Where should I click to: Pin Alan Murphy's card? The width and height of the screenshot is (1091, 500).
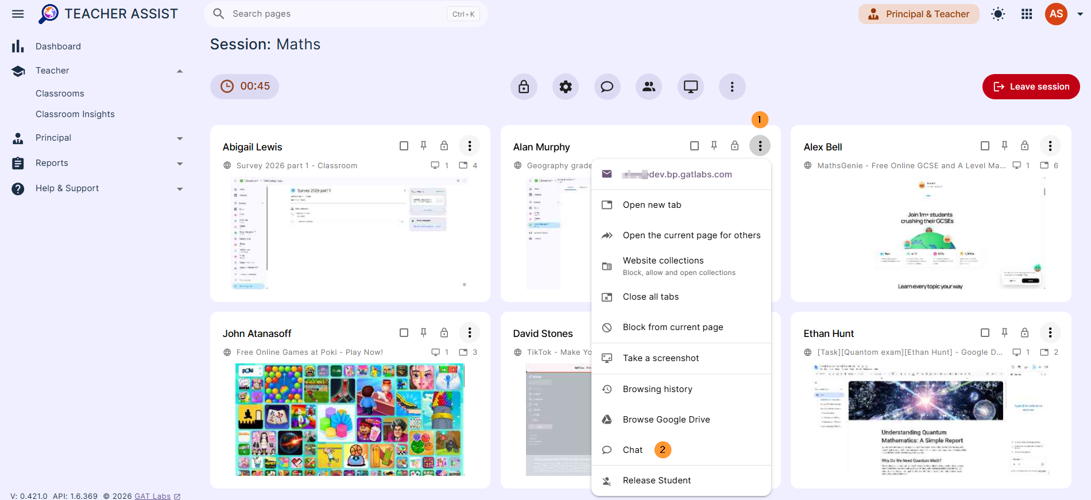pyautogui.click(x=714, y=146)
